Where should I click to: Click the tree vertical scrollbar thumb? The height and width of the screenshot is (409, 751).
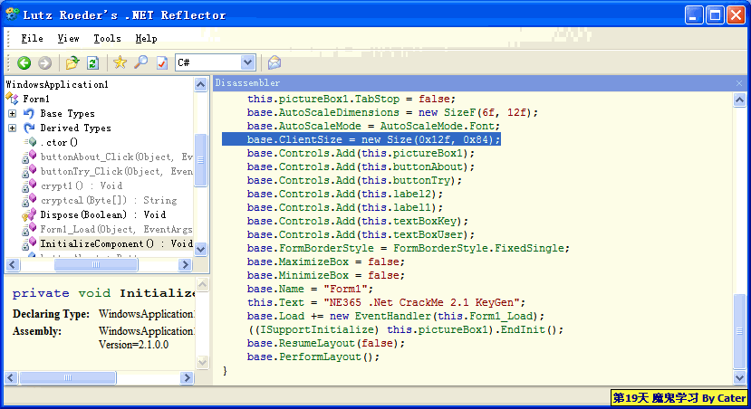(x=201, y=160)
